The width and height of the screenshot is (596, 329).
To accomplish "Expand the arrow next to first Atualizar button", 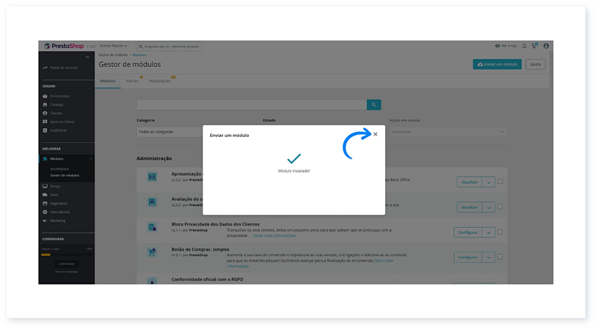I will pos(489,182).
